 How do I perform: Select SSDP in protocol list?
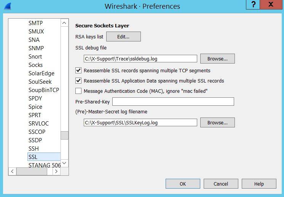35,140
